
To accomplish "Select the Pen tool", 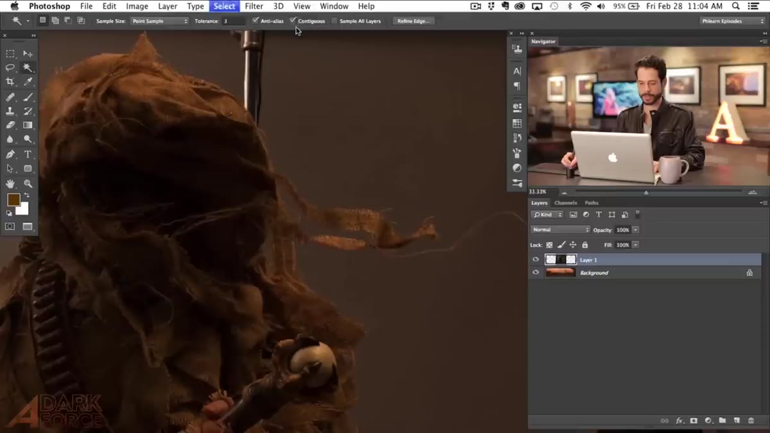I will click(x=10, y=154).
